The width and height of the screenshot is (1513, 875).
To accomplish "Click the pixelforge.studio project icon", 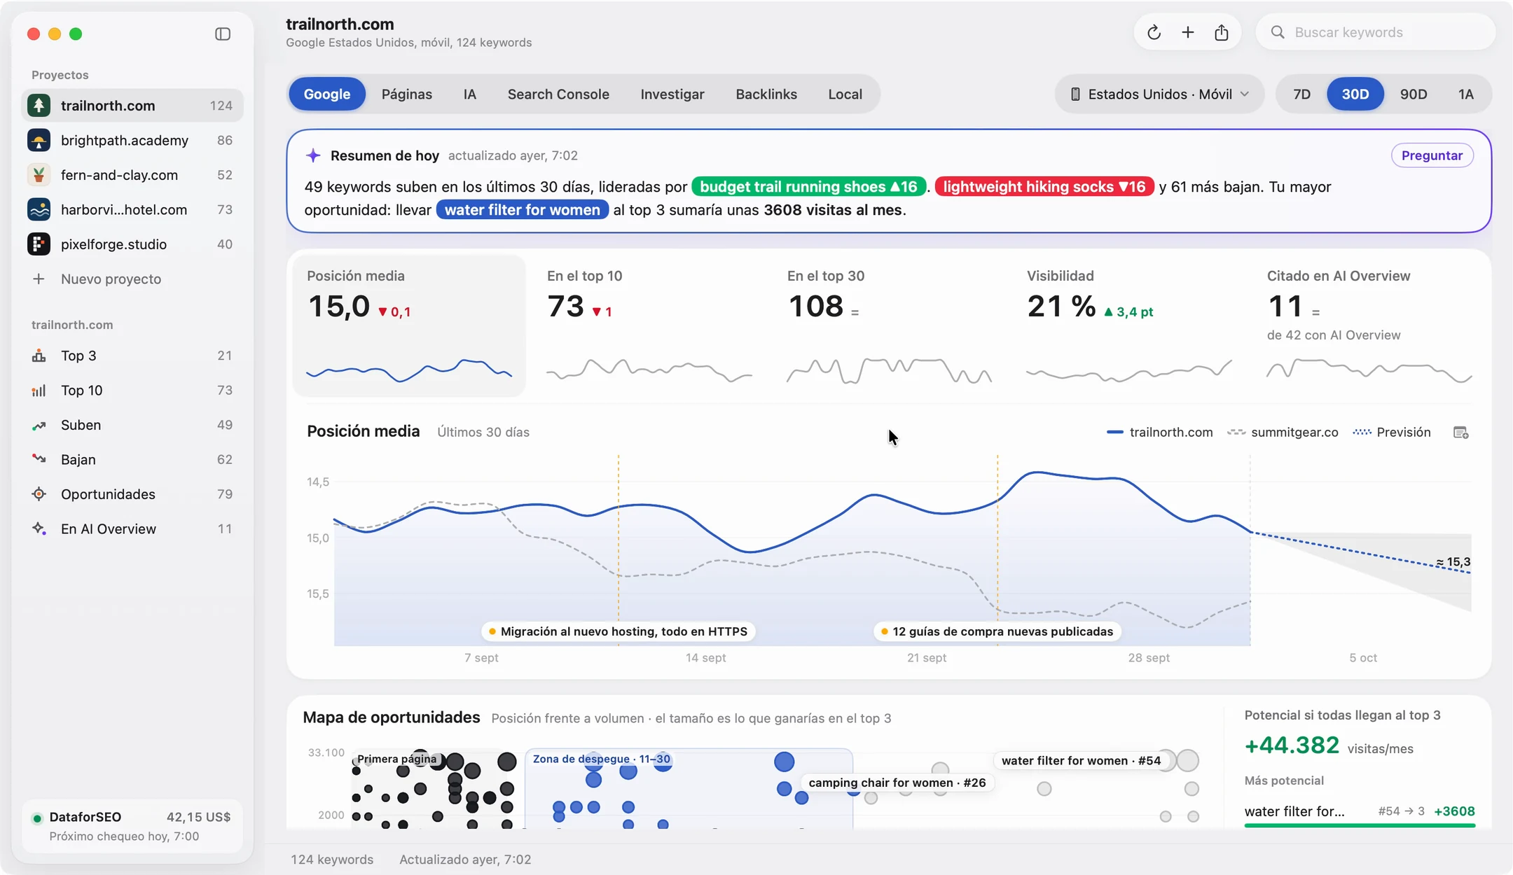I will pos(39,244).
